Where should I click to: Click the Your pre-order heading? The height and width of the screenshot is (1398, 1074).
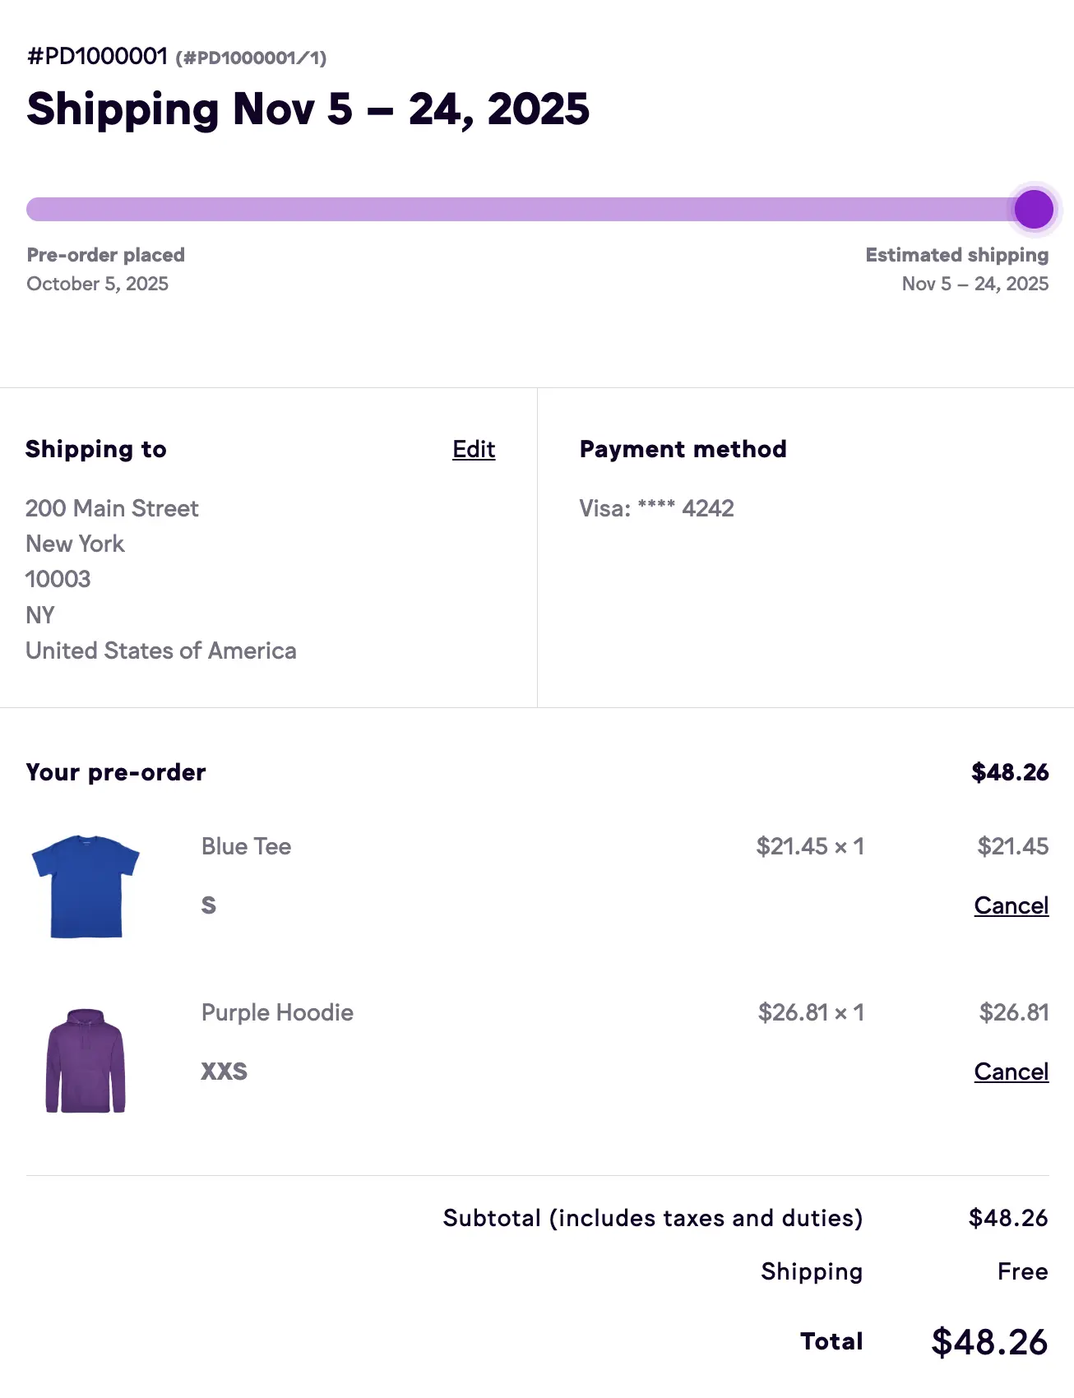[116, 772]
